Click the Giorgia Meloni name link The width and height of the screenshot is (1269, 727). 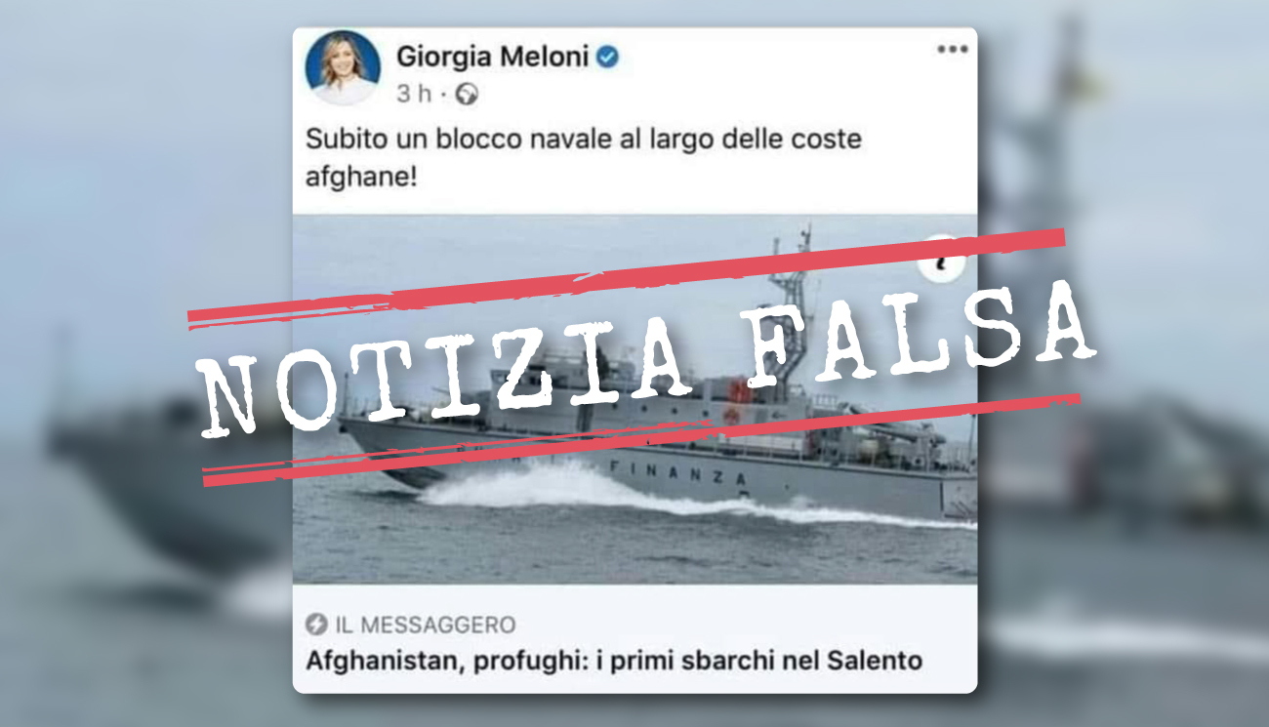click(492, 58)
